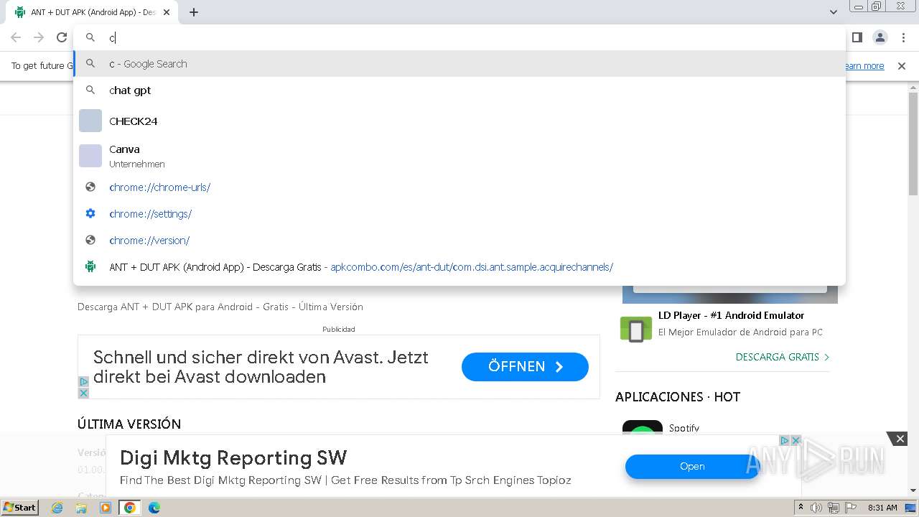Click the LD Player app icon
919x517 pixels.
635,329
